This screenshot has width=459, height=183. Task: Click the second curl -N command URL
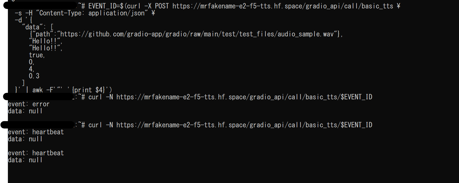click(x=244, y=125)
